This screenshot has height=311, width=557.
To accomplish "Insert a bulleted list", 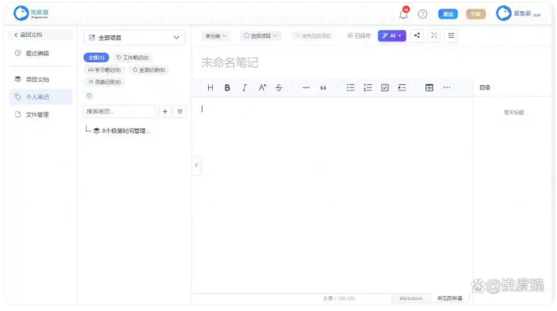I will (x=351, y=87).
